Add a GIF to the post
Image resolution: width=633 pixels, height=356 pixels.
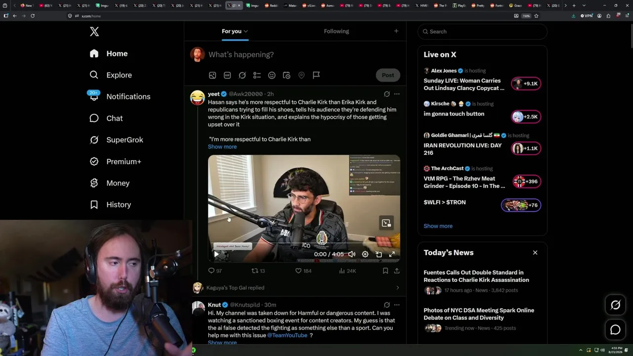227,75
